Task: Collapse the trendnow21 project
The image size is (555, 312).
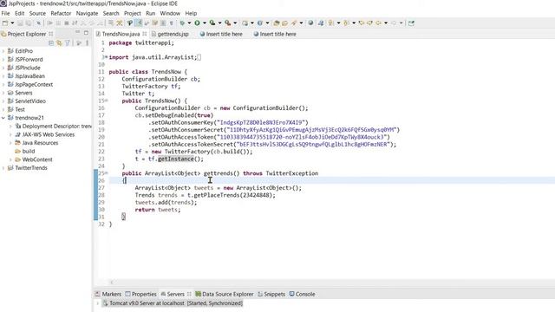Action: click(x=3, y=118)
